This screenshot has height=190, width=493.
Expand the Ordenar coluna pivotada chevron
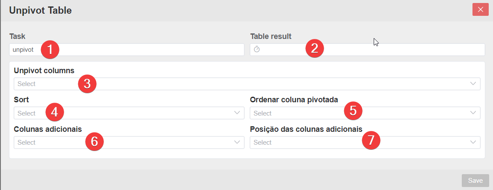tap(473, 113)
